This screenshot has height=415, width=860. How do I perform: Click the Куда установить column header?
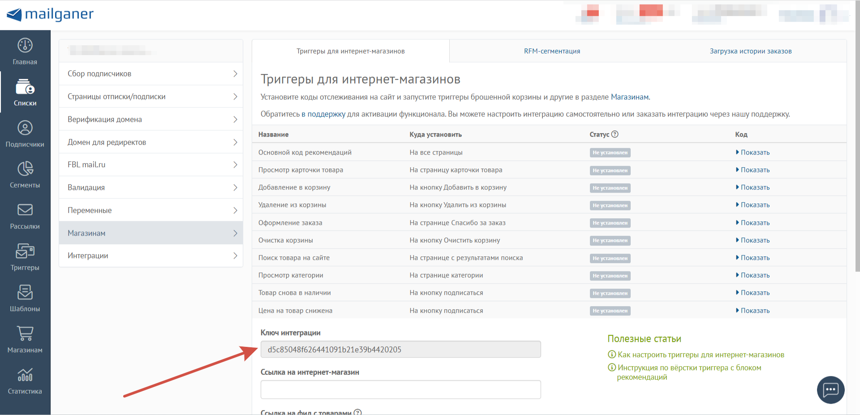(435, 134)
